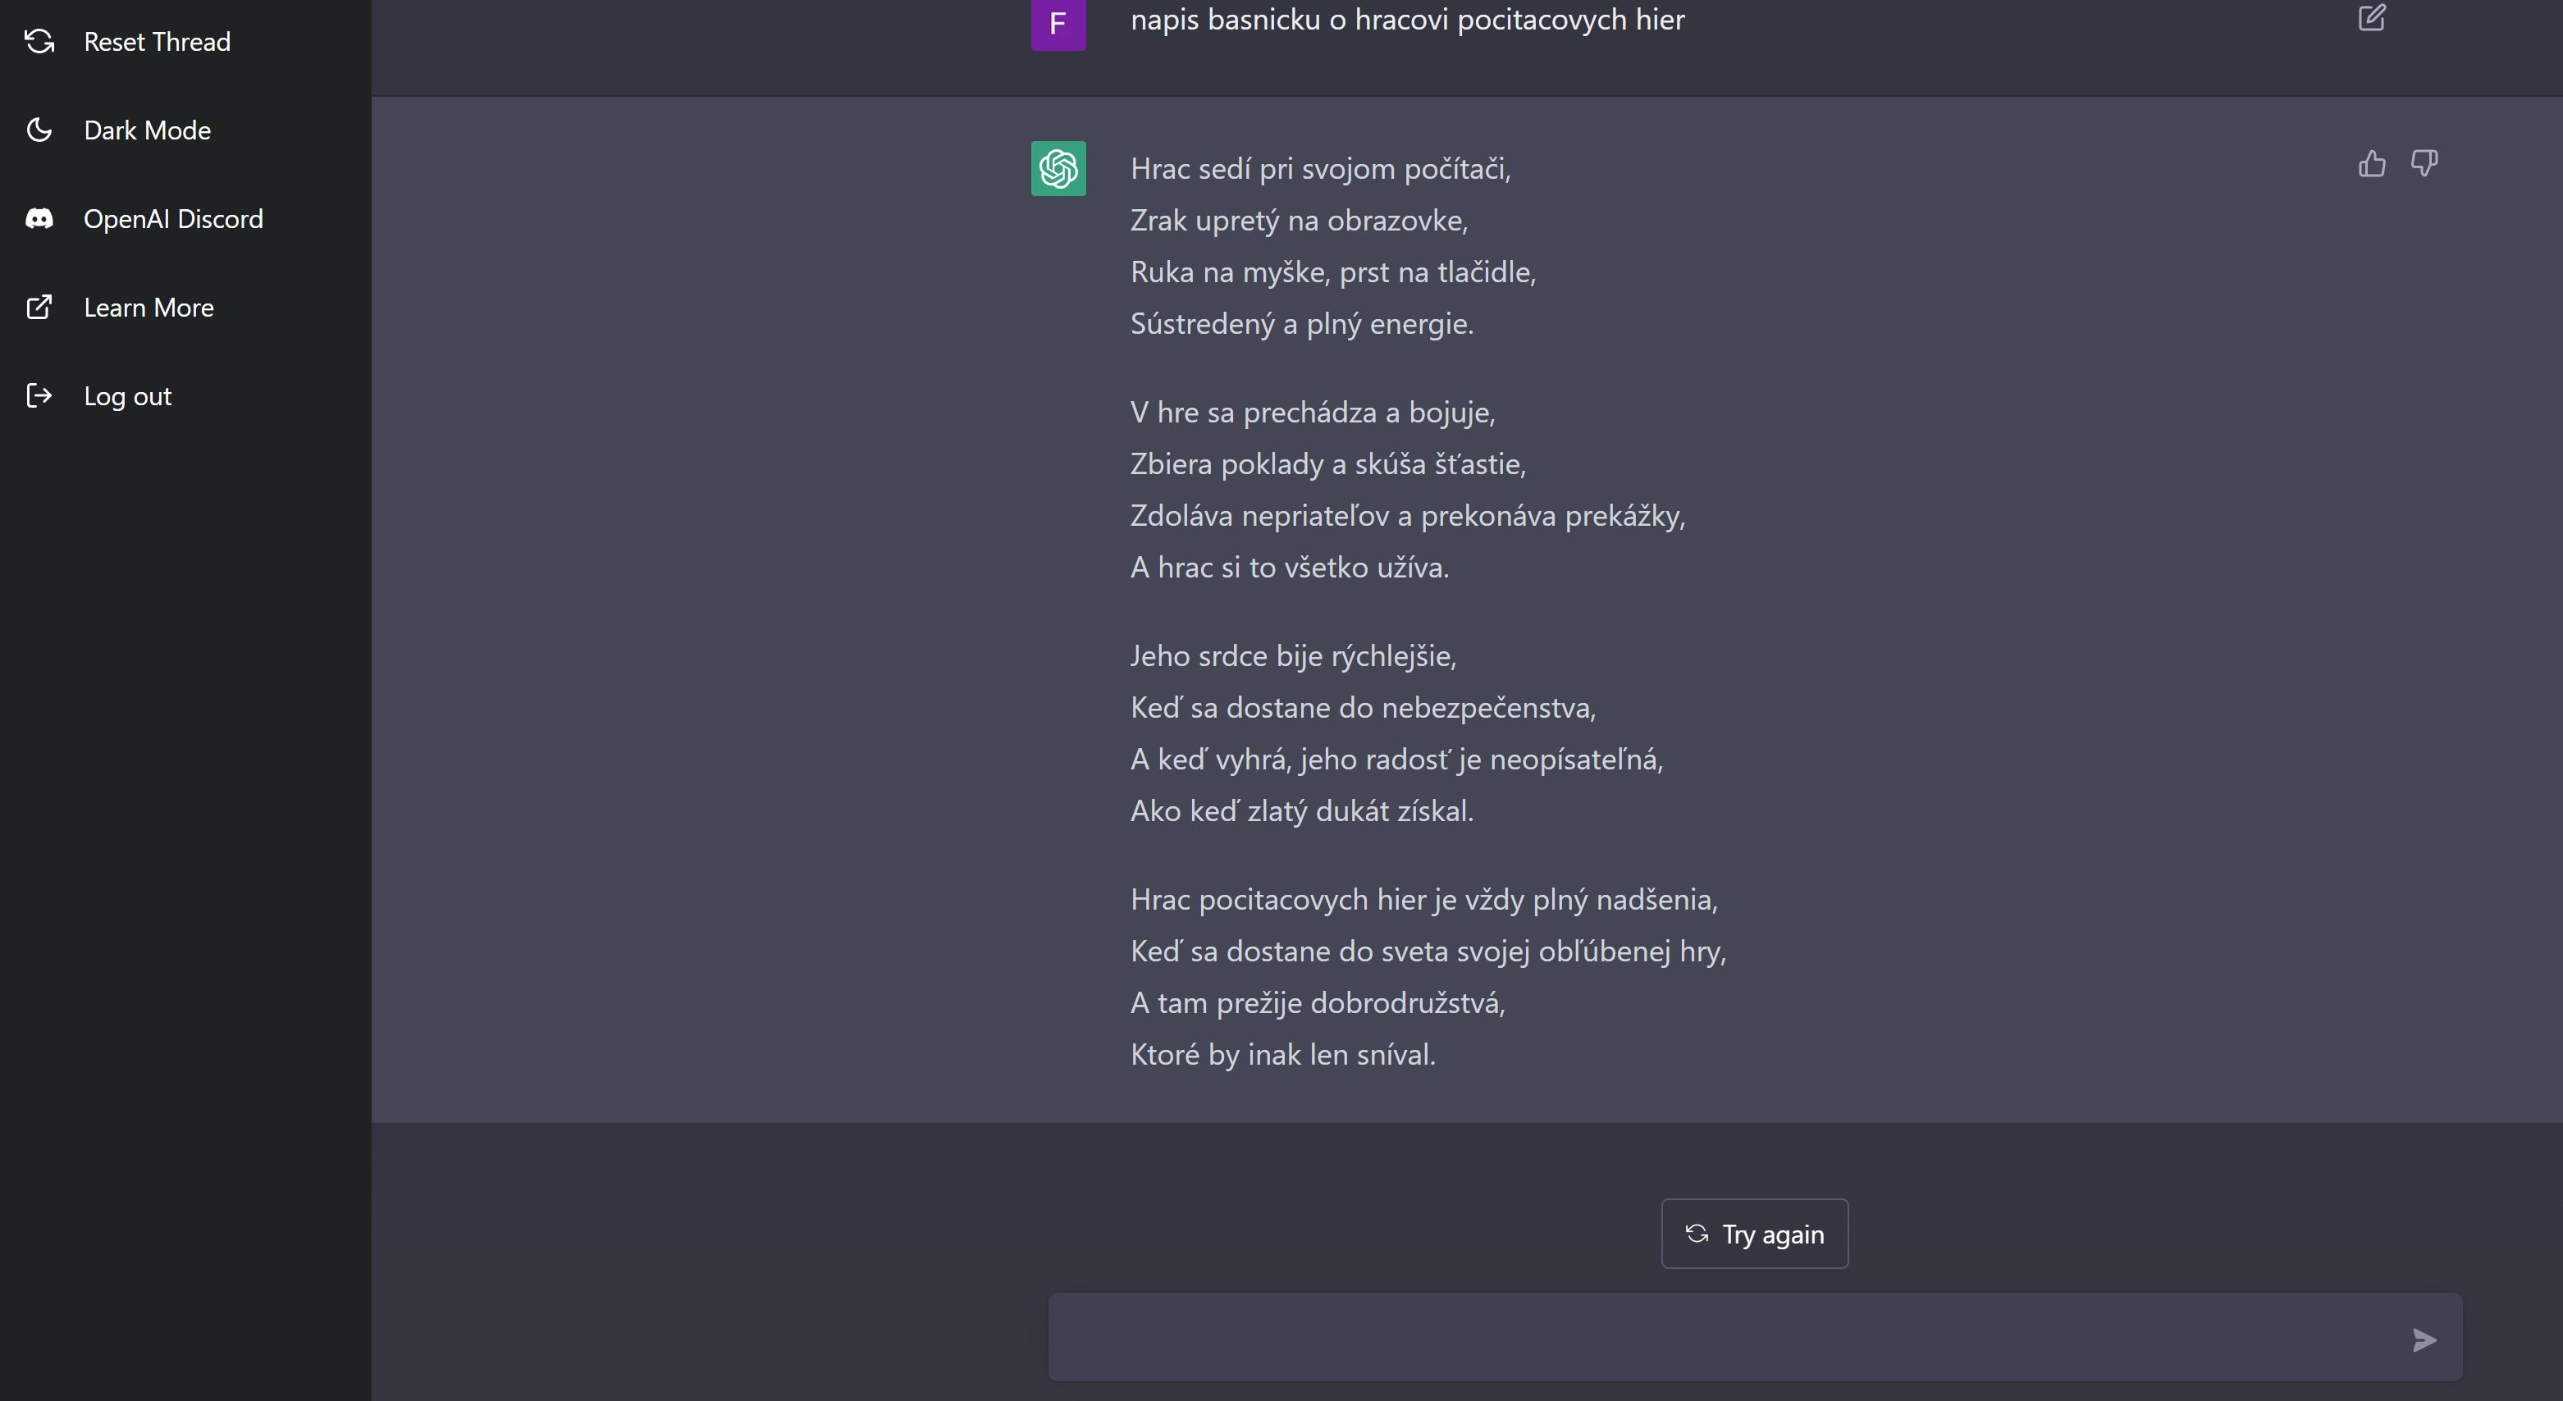Click the thumbs down feedback icon
The image size is (2563, 1401).
point(2424,163)
